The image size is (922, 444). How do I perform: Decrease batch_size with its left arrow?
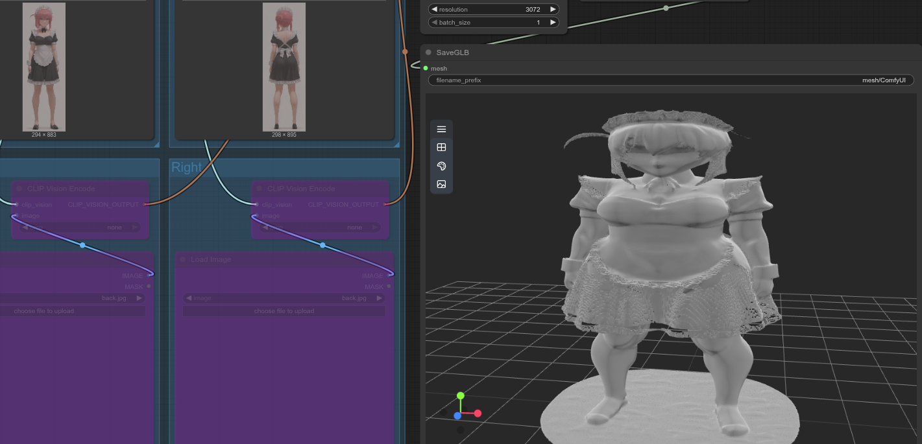(x=434, y=22)
